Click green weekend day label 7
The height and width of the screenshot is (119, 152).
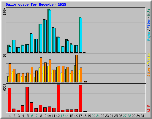[x=37, y=116]
